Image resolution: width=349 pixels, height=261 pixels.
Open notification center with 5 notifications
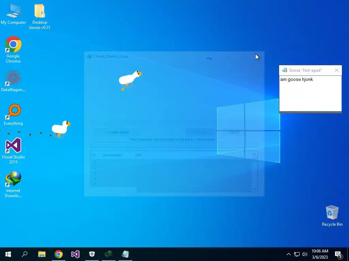[x=338, y=254]
